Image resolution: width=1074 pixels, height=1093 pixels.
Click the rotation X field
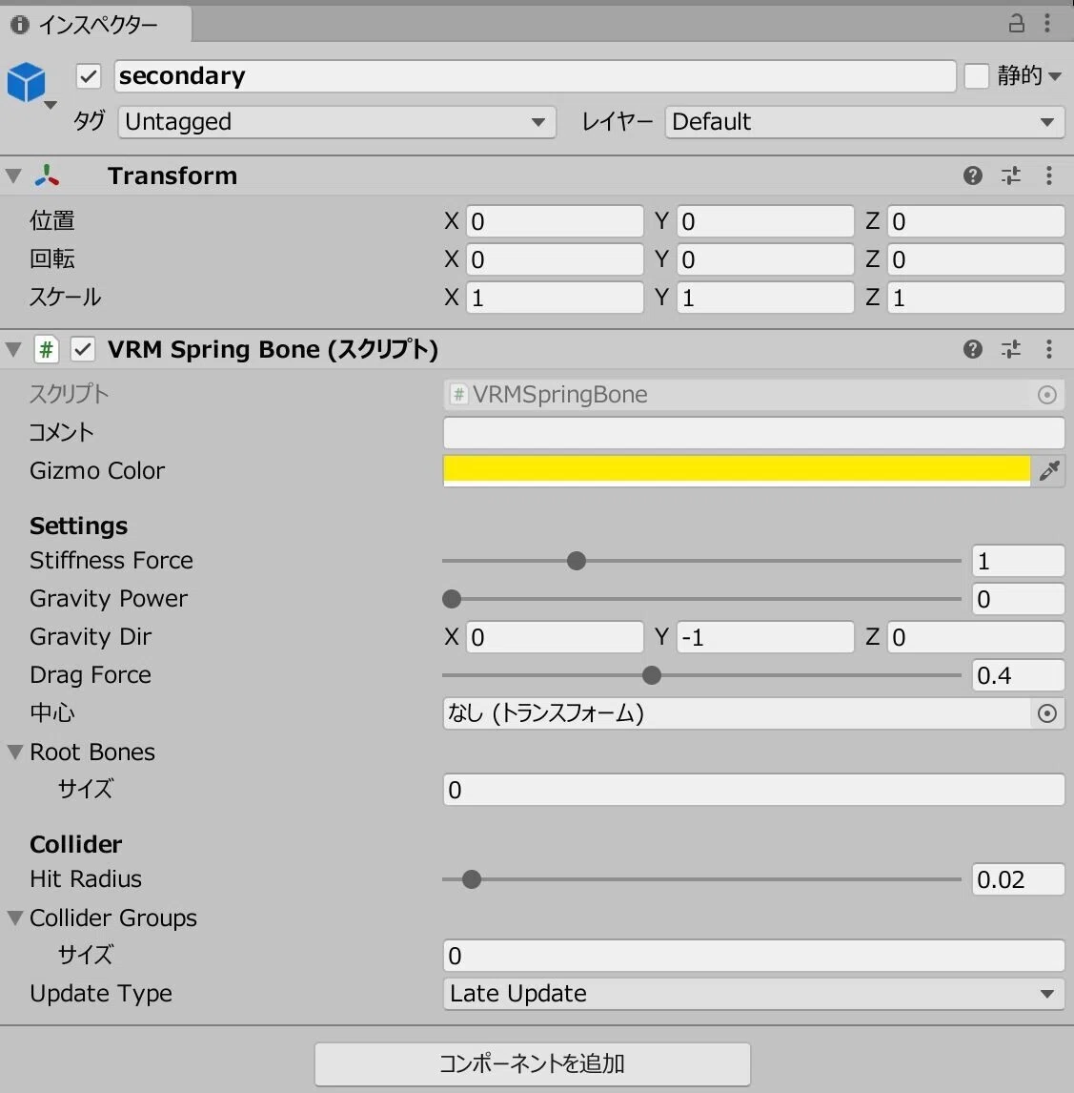point(555,260)
